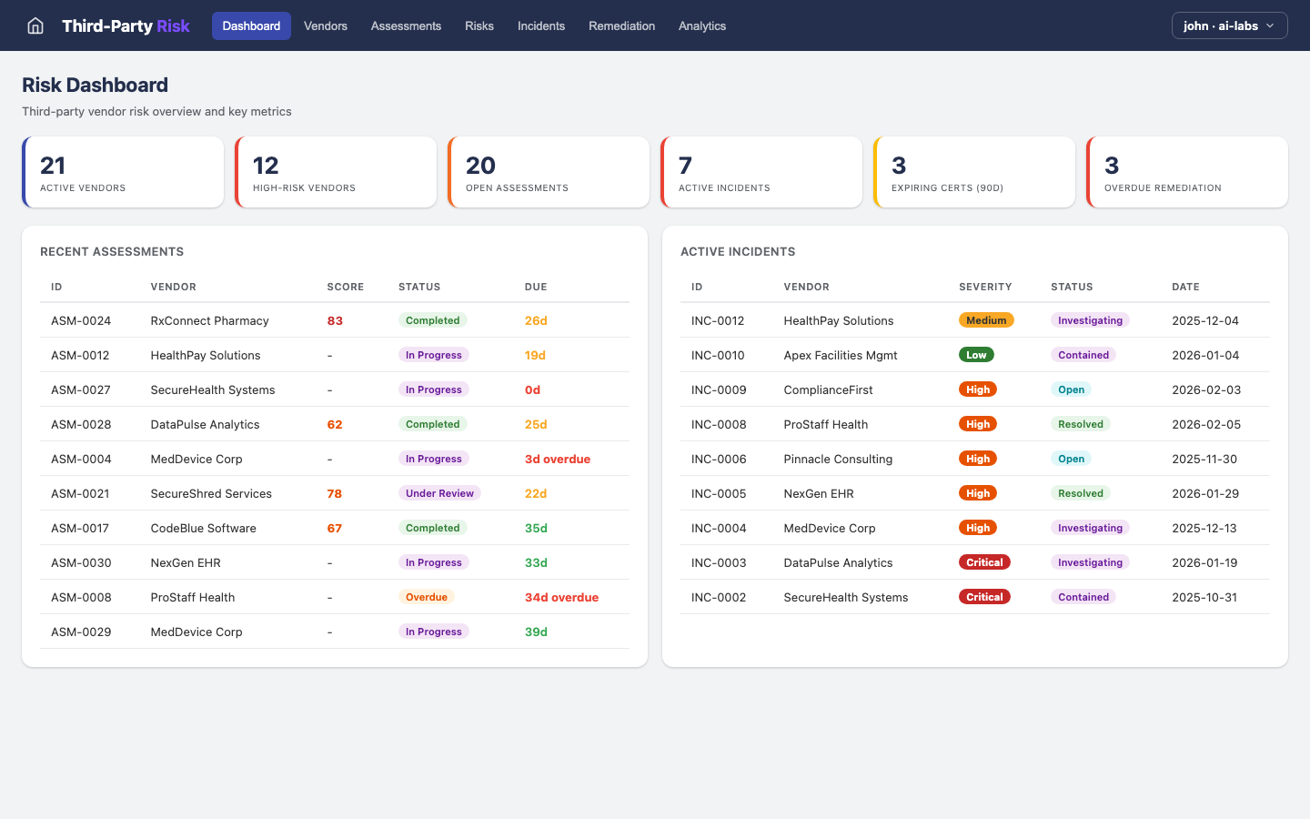Click the Overdue Remediation metric card
1310x819 pixels.
pos(1187,171)
